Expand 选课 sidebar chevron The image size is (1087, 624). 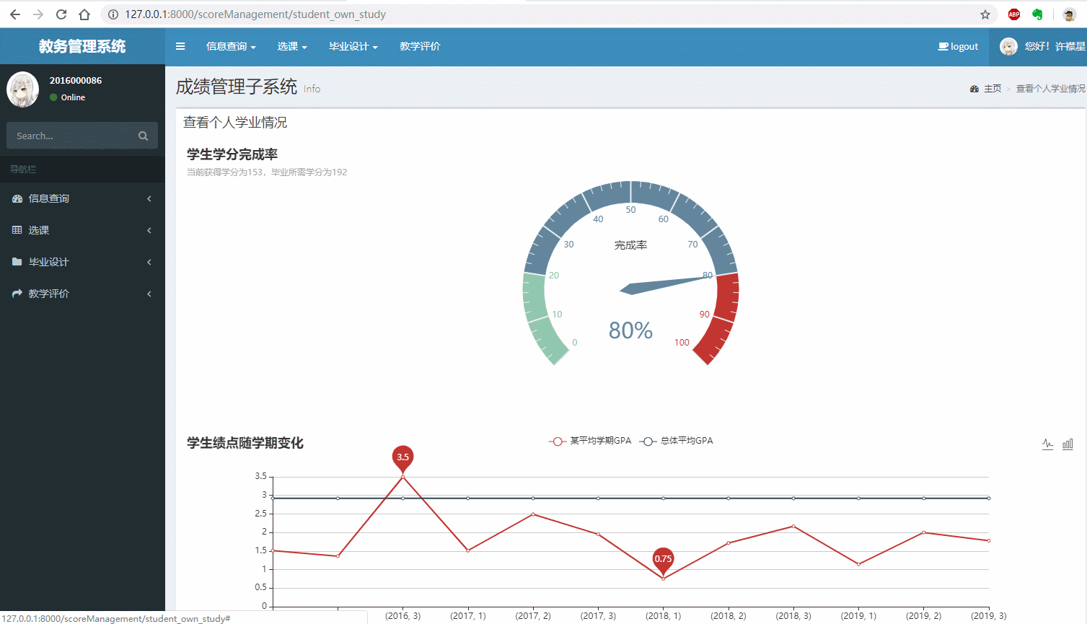click(149, 230)
